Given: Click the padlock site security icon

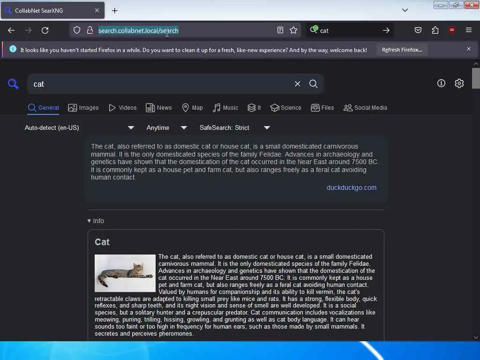Looking at the screenshot, I should pos(90,30).
